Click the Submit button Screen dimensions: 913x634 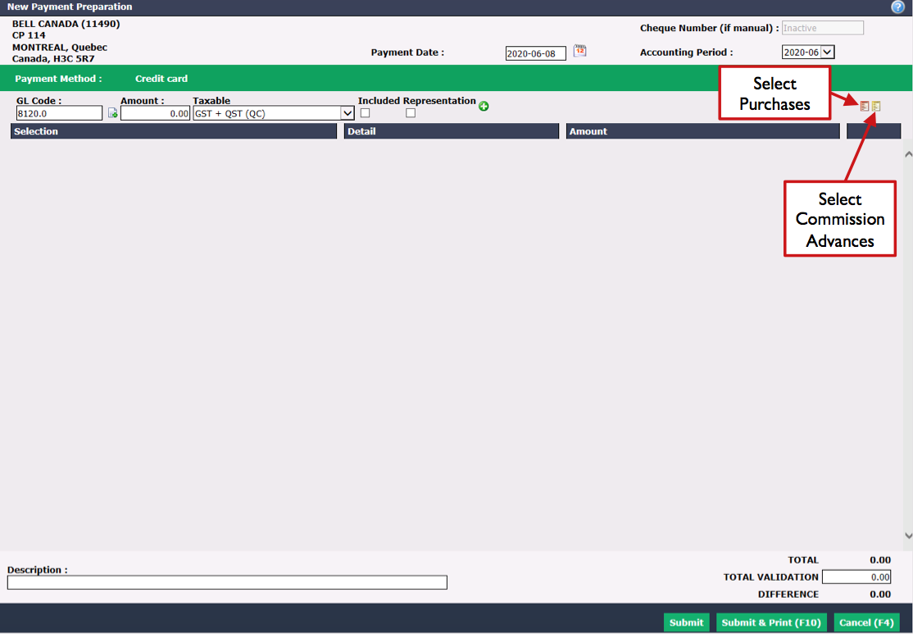687,623
